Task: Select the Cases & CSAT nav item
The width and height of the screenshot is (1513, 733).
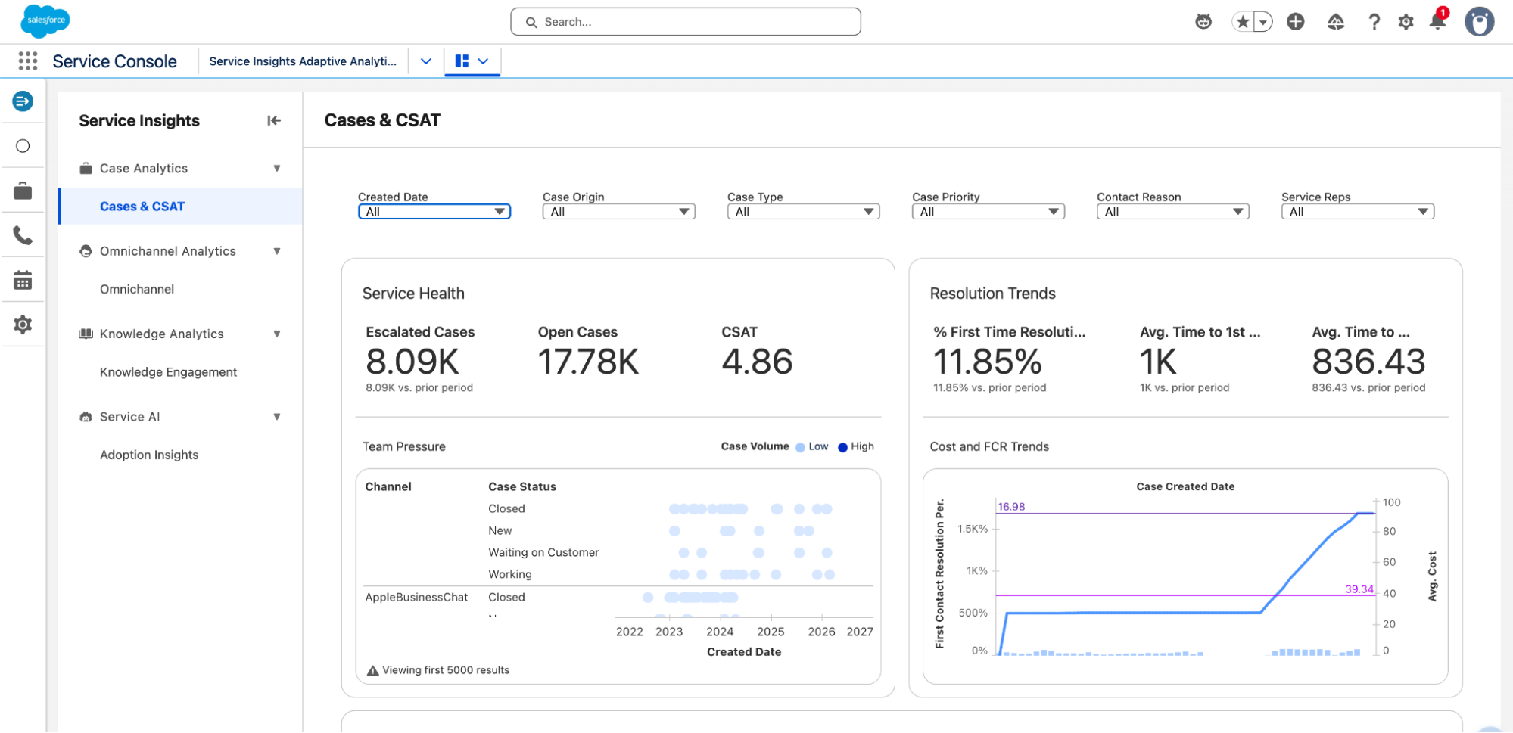Action: (180, 207)
